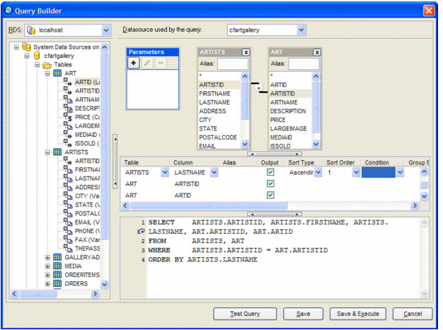Click the ARTISTS table icon in tree

[57, 152]
